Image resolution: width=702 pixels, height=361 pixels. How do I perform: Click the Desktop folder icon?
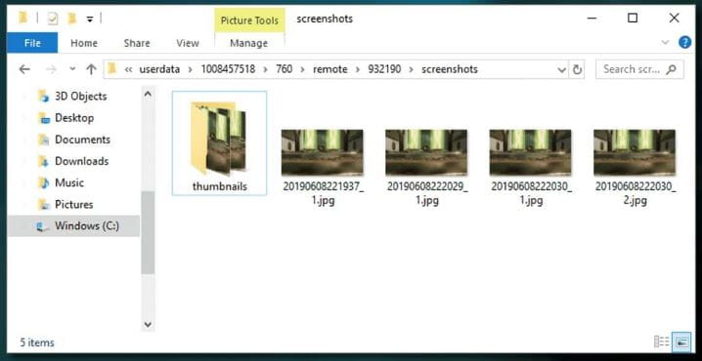tap(43, 118)
